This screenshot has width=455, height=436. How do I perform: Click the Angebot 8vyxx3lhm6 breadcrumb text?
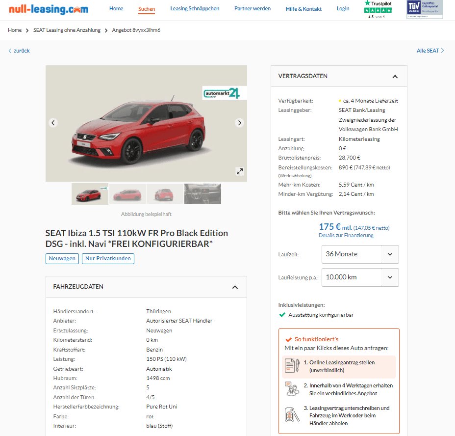[136, 30]
